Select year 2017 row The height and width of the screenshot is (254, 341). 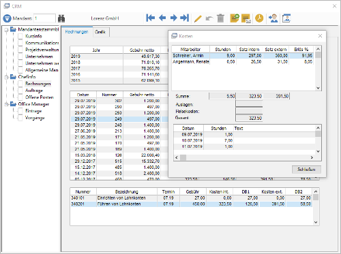point(119,69)
